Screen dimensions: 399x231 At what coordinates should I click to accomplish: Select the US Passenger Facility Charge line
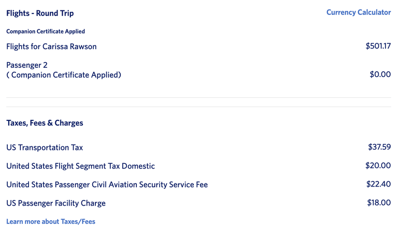coord(56,203)
